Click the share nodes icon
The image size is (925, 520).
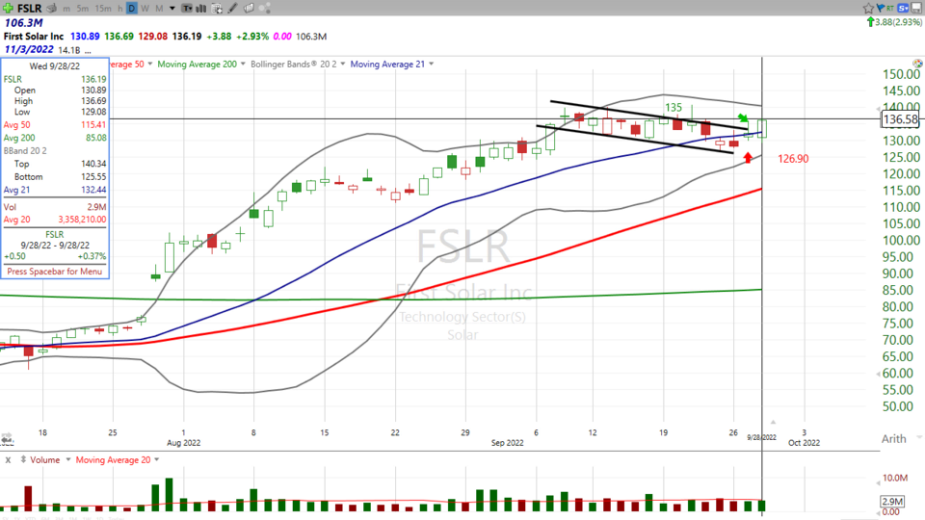265,9
